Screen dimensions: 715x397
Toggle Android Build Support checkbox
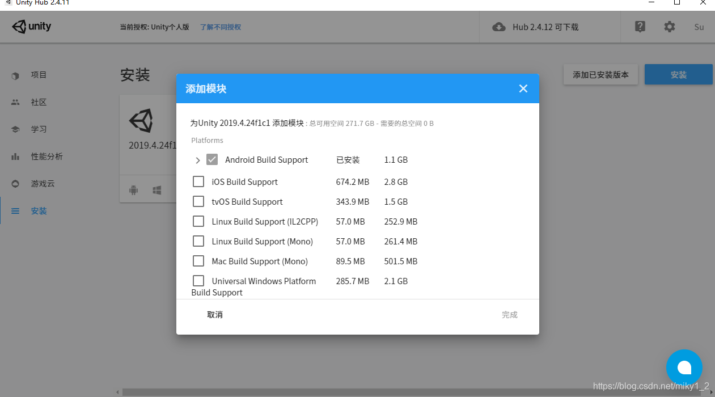[x=212, y=159]
